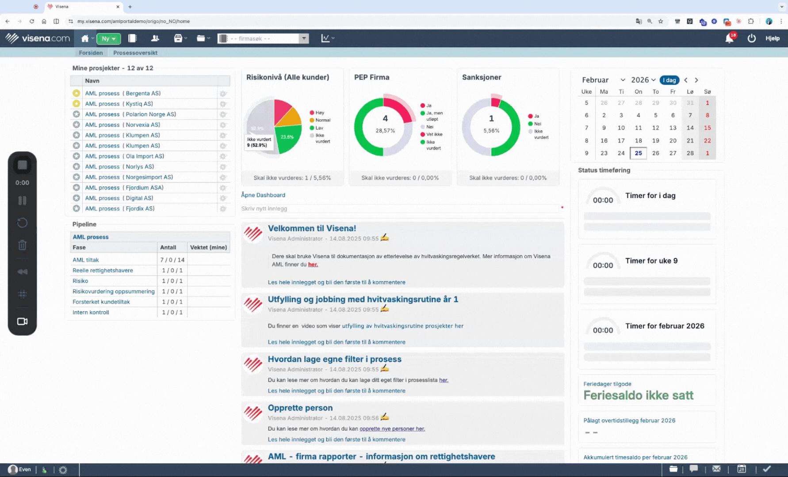Open the chart reports icon

[x=325, y=38]
